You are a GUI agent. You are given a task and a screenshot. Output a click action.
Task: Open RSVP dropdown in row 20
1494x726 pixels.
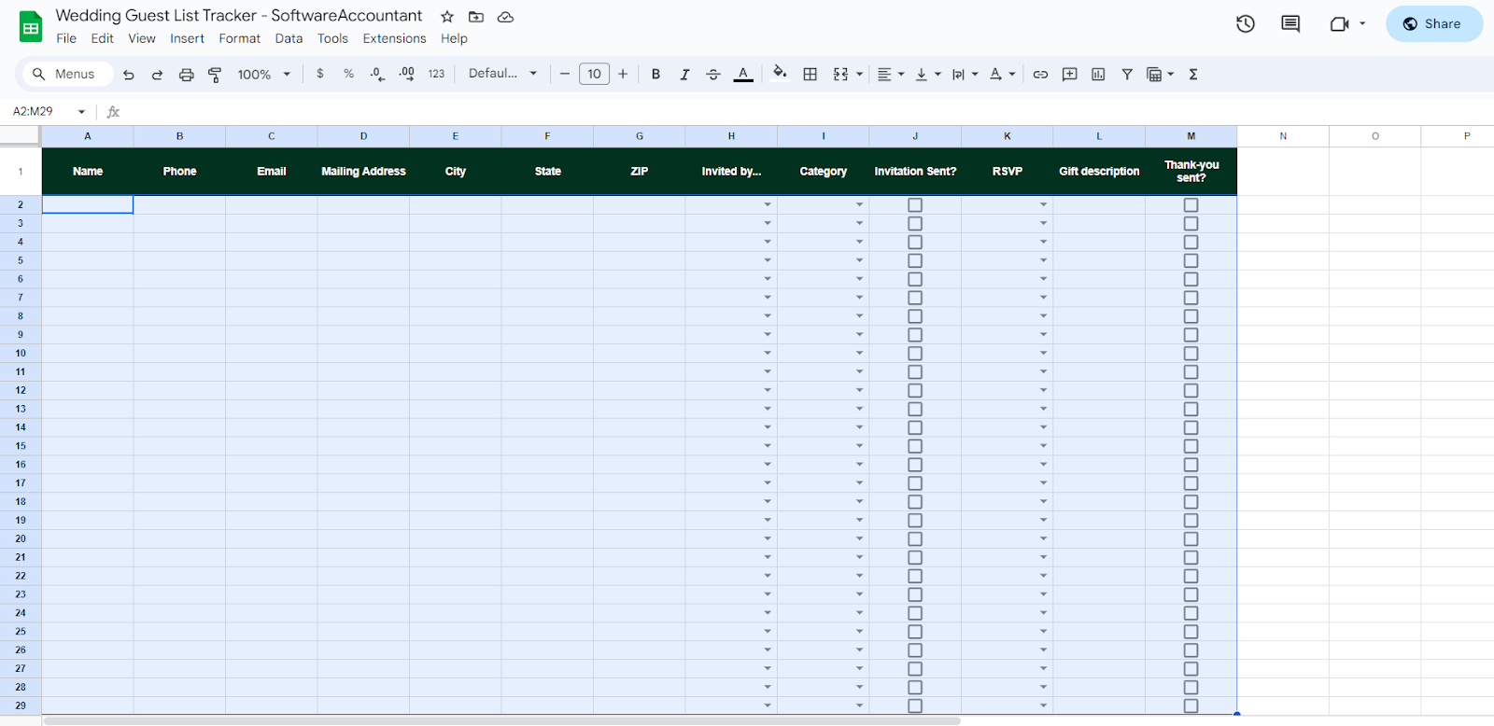coord(1043,539)
